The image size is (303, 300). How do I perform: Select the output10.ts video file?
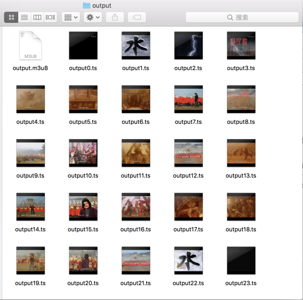pos(83,153)
